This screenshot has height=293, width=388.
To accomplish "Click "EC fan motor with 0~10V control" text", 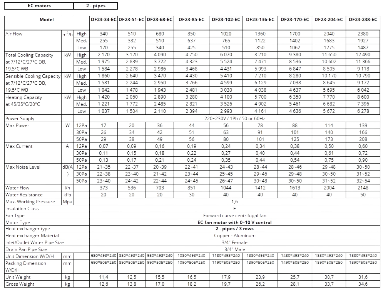I will (234, 223).
